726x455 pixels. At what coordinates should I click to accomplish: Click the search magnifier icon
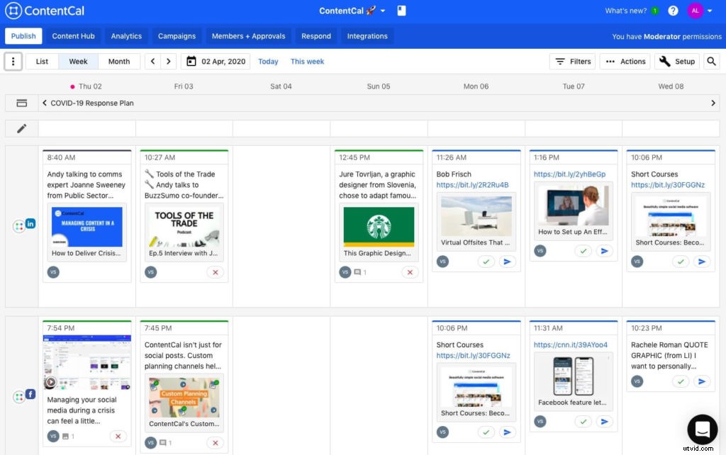[x=712, y=62]
